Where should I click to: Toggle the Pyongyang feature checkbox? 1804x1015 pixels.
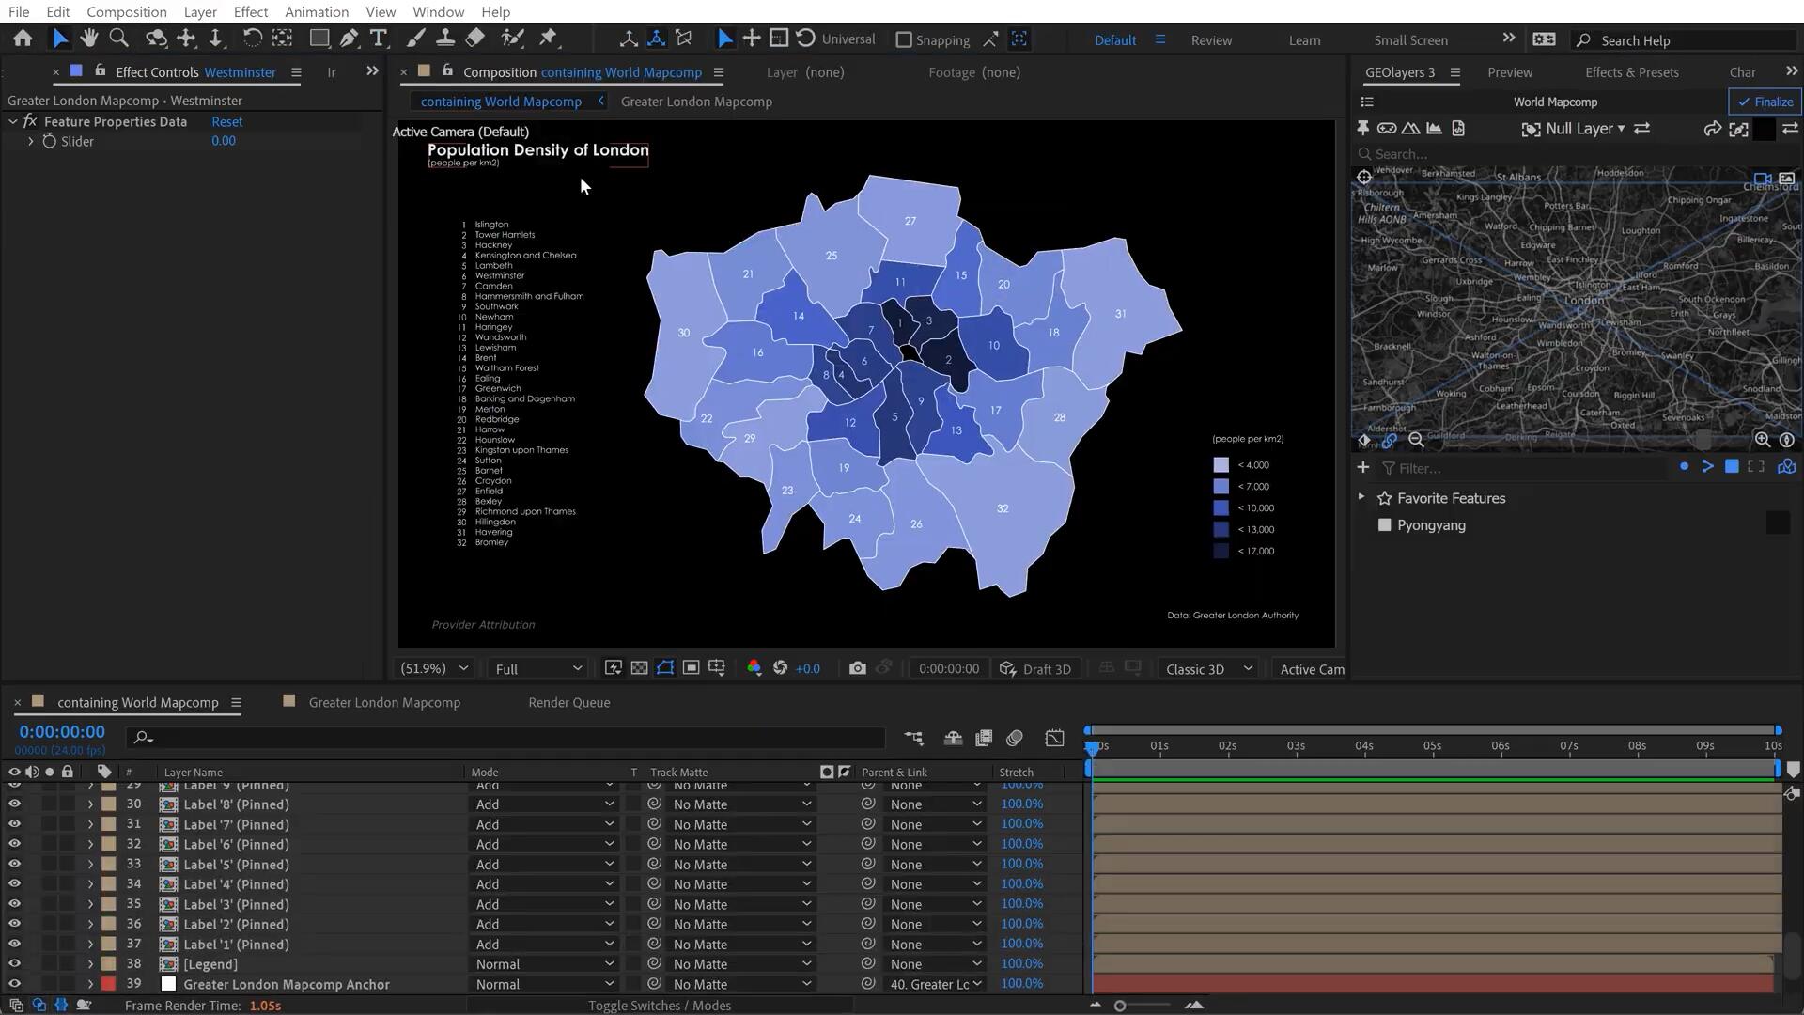click(1384, 525)
